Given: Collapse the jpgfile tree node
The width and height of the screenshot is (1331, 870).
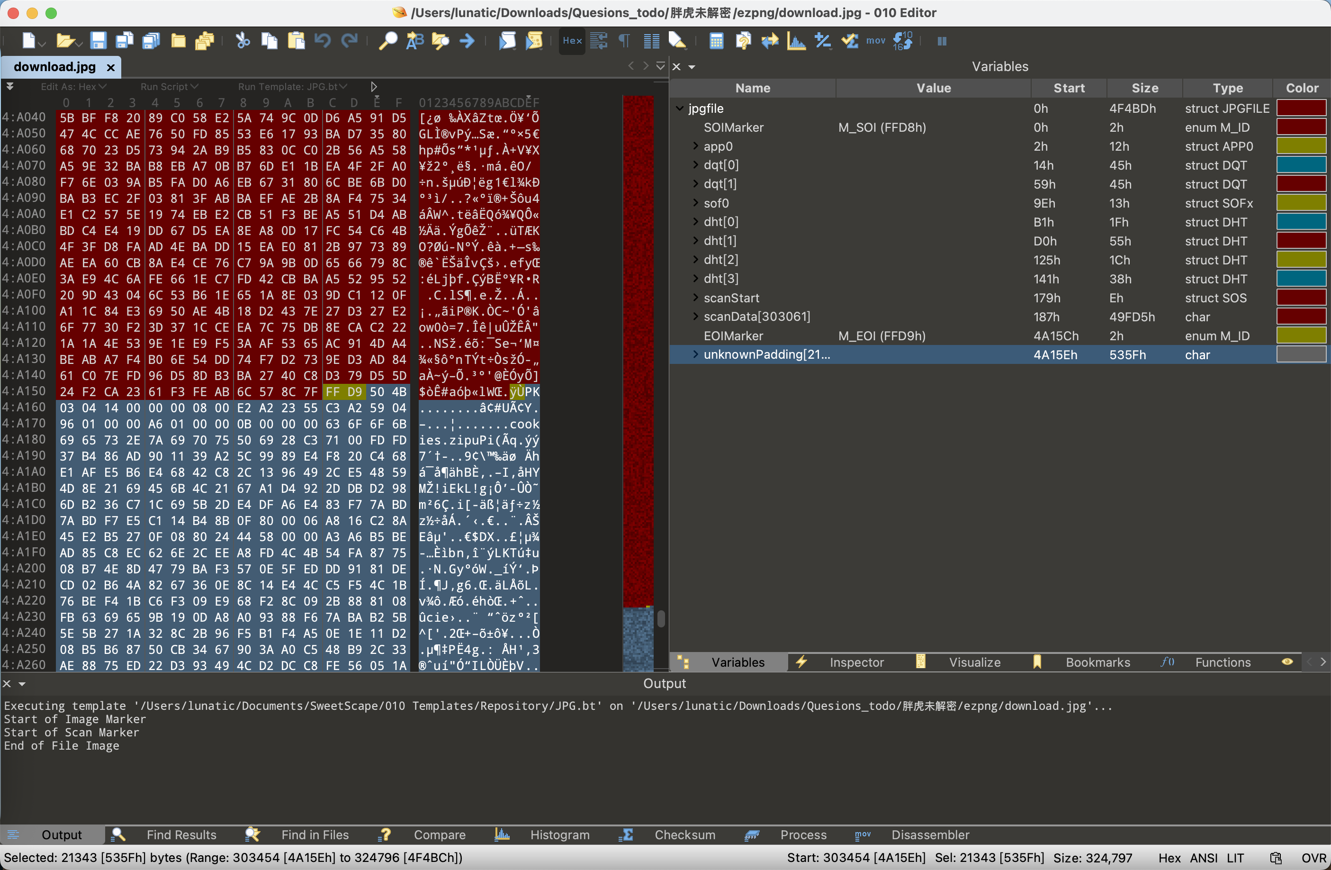Looking at the screenshot, I should point(680,108).
